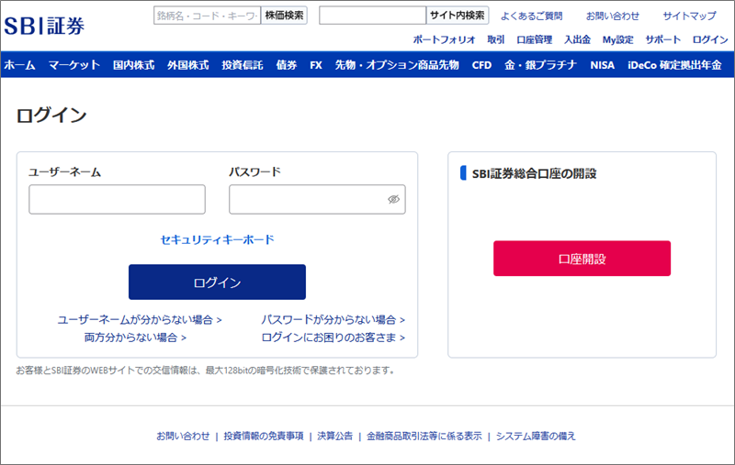Go to the ホーム tab
The height and width of the screenshot is (465, 735).
tap(19, 65)
